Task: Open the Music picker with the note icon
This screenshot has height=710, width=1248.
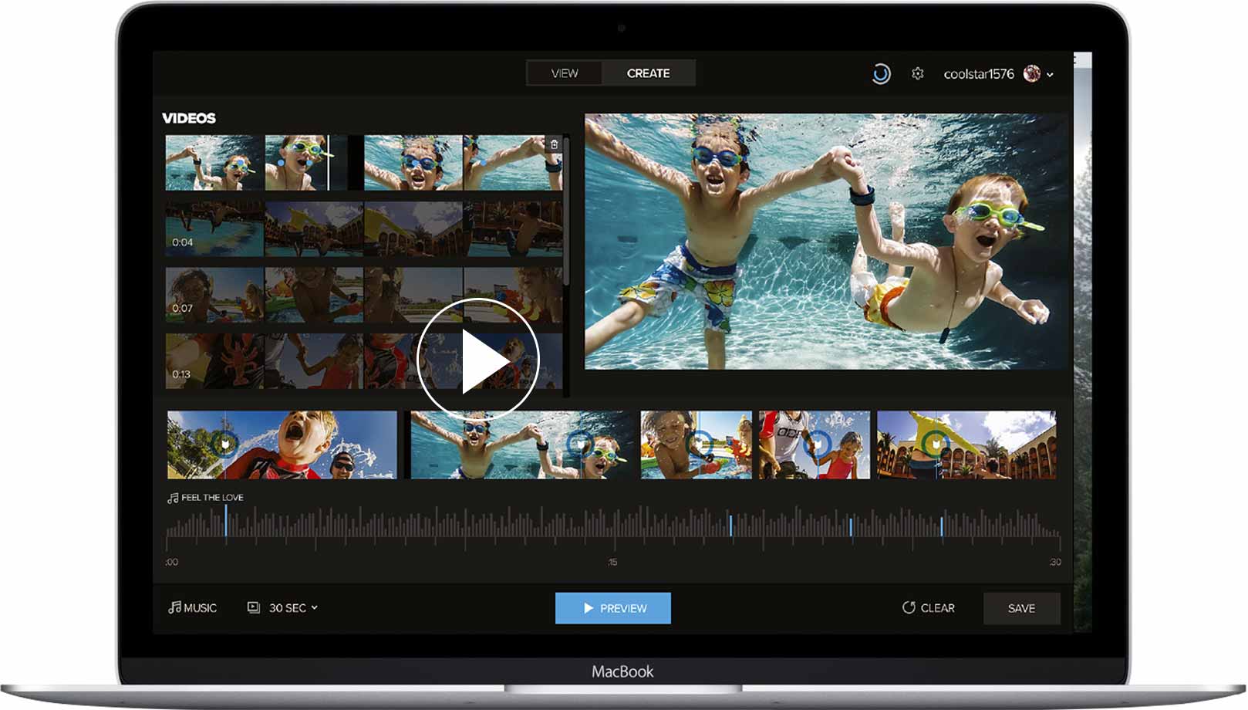Action: [x=193, y=608]
